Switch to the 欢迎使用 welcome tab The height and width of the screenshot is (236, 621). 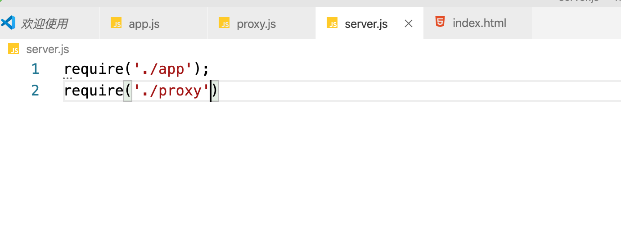[x=44, y=23]
